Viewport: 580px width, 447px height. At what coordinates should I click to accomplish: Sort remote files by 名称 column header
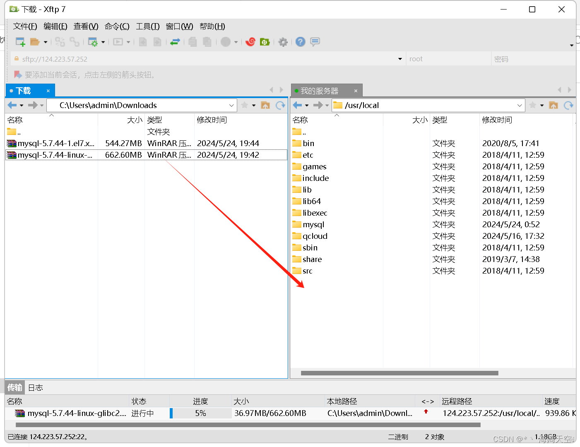[337, 120]
